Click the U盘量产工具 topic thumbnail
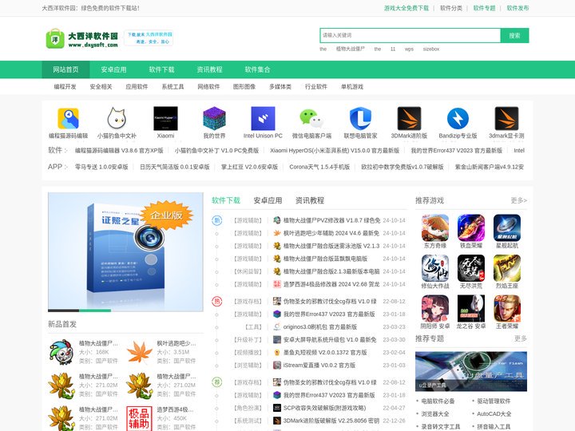Screen dimensions: 575x431 point(471,371)
